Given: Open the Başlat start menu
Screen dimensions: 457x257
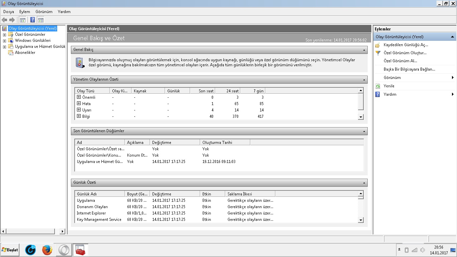Looking at the screenshot, I should [10, 250].
